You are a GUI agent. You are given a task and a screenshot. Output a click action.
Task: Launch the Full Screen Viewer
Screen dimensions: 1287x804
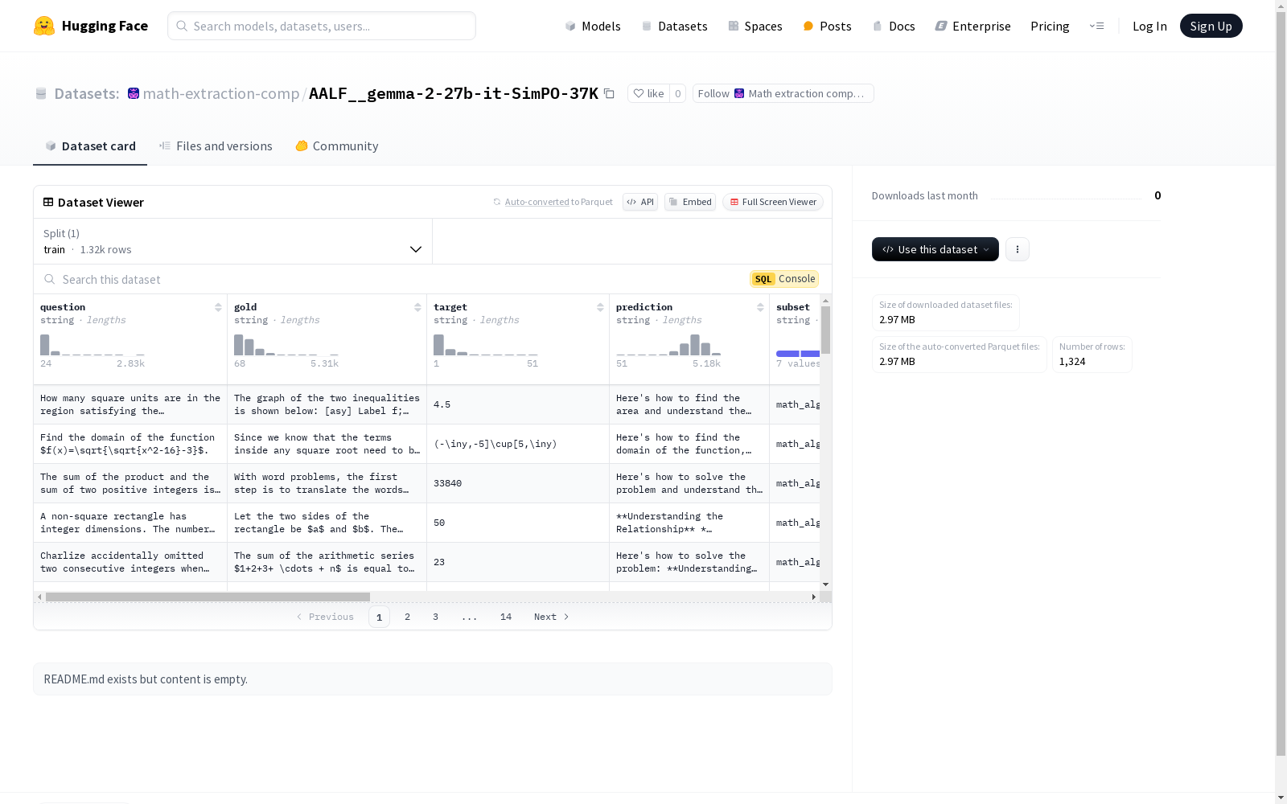point(773,202)
